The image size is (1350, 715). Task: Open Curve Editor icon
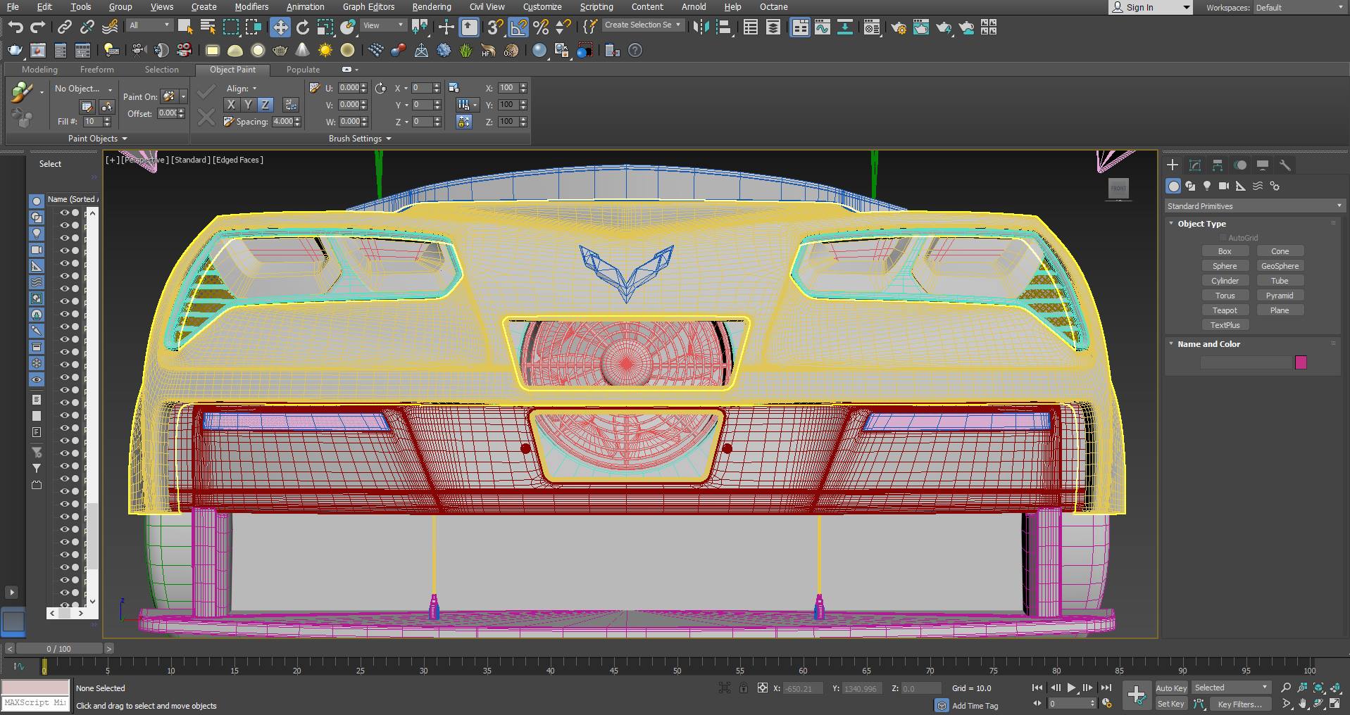coord(823,27)
